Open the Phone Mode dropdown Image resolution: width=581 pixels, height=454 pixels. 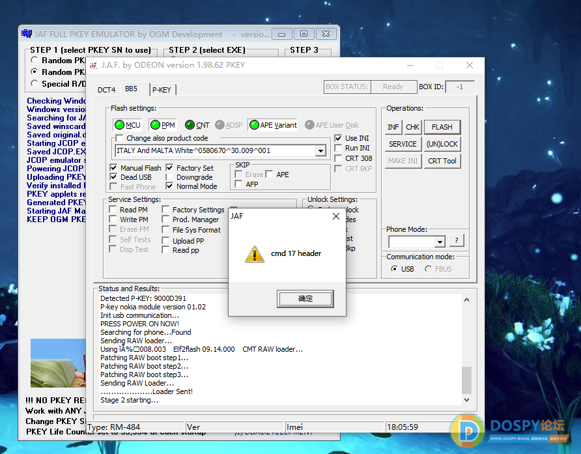pos(440,242)
